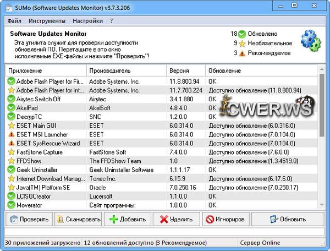
Task: Click the star icon next to FastStone Capture
Action: click(x=10, y=152)
